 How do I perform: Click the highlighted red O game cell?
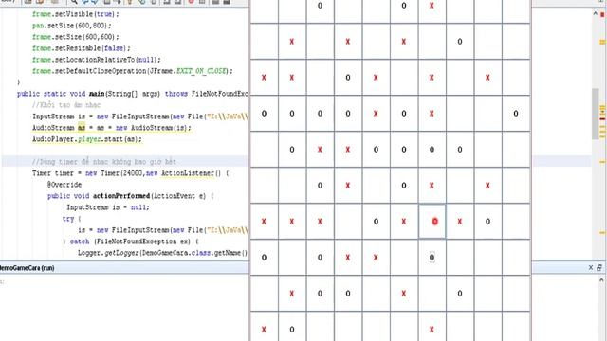pyautogui.click(x=432, y=222)
